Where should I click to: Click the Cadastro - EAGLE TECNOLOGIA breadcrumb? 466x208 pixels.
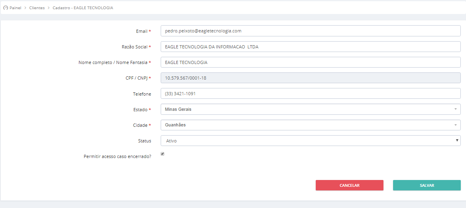tap(83, 8)
